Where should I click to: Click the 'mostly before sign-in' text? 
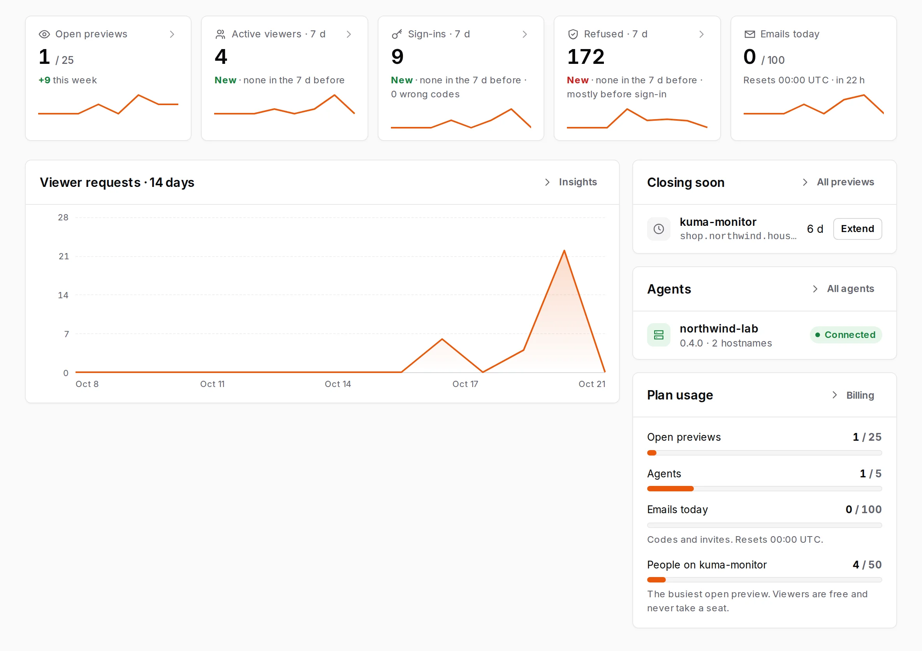pyautogui.click(x=616, y=94)
